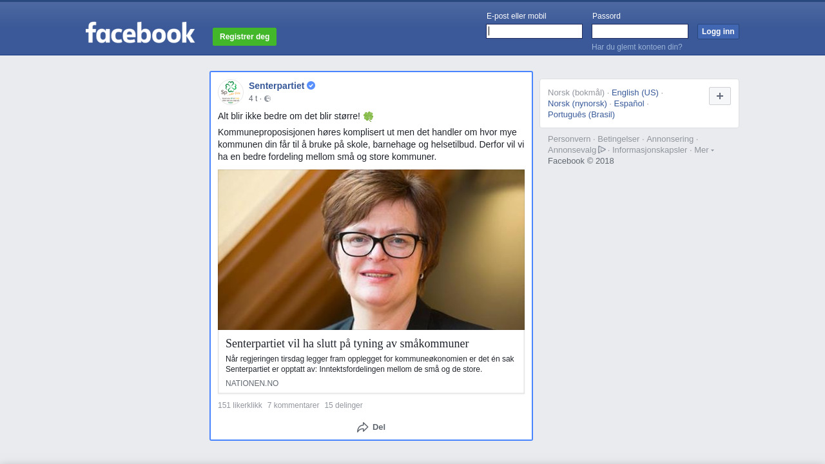Open the Senterpartiet profile picture
825x464 pixels.
pos(231,92)
